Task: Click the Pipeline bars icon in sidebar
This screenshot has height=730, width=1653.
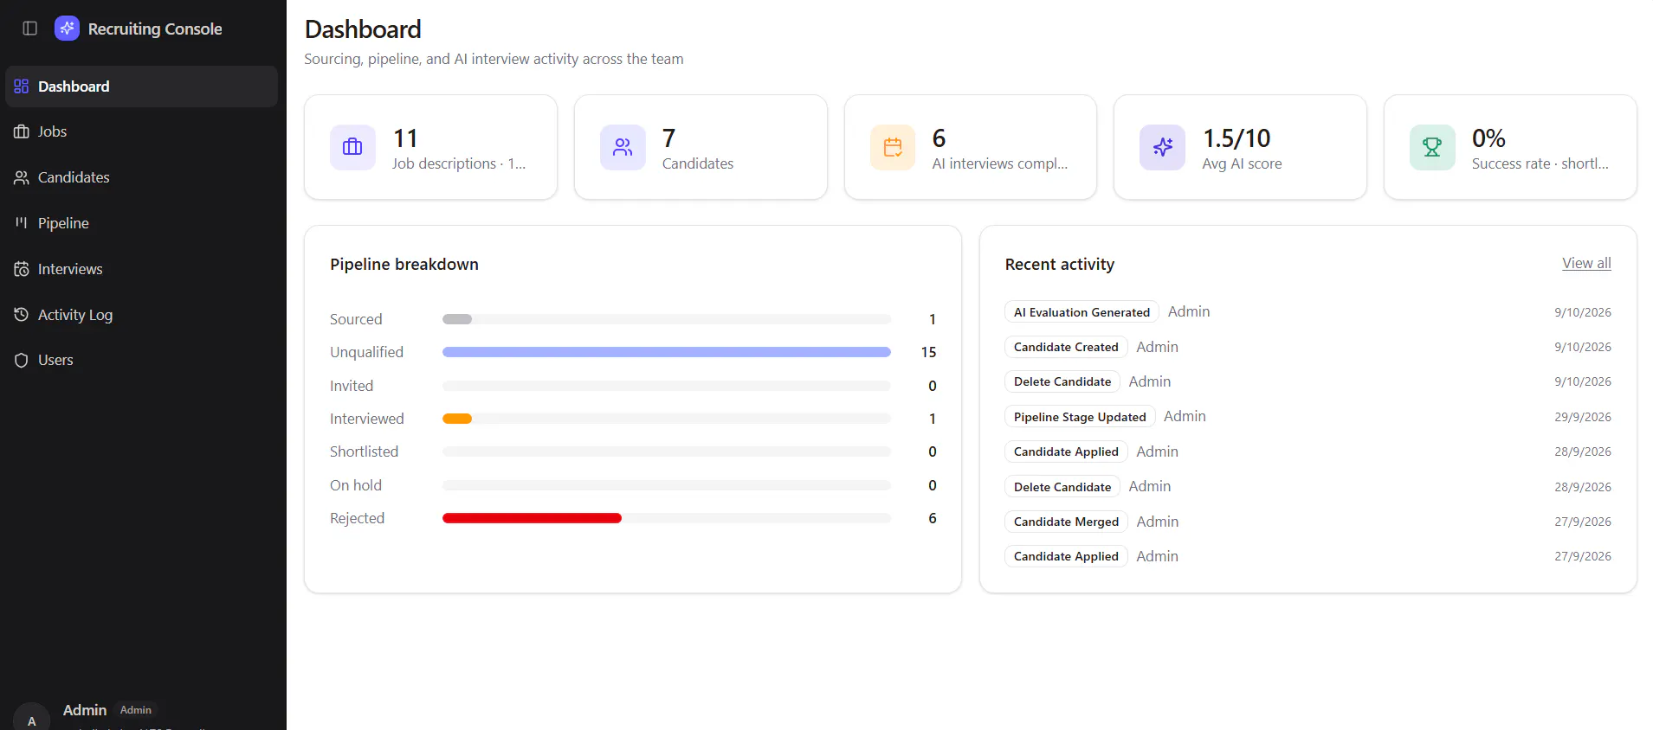Action: (22, 223)
